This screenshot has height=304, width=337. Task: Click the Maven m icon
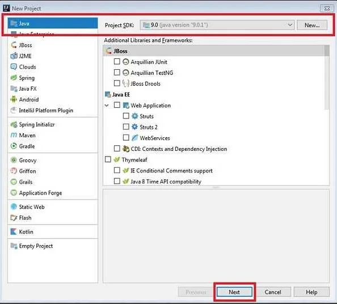click(14, 135)
